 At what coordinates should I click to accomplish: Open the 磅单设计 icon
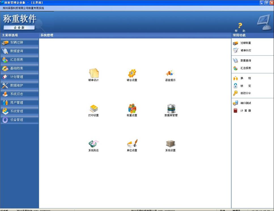coord(94,73)
